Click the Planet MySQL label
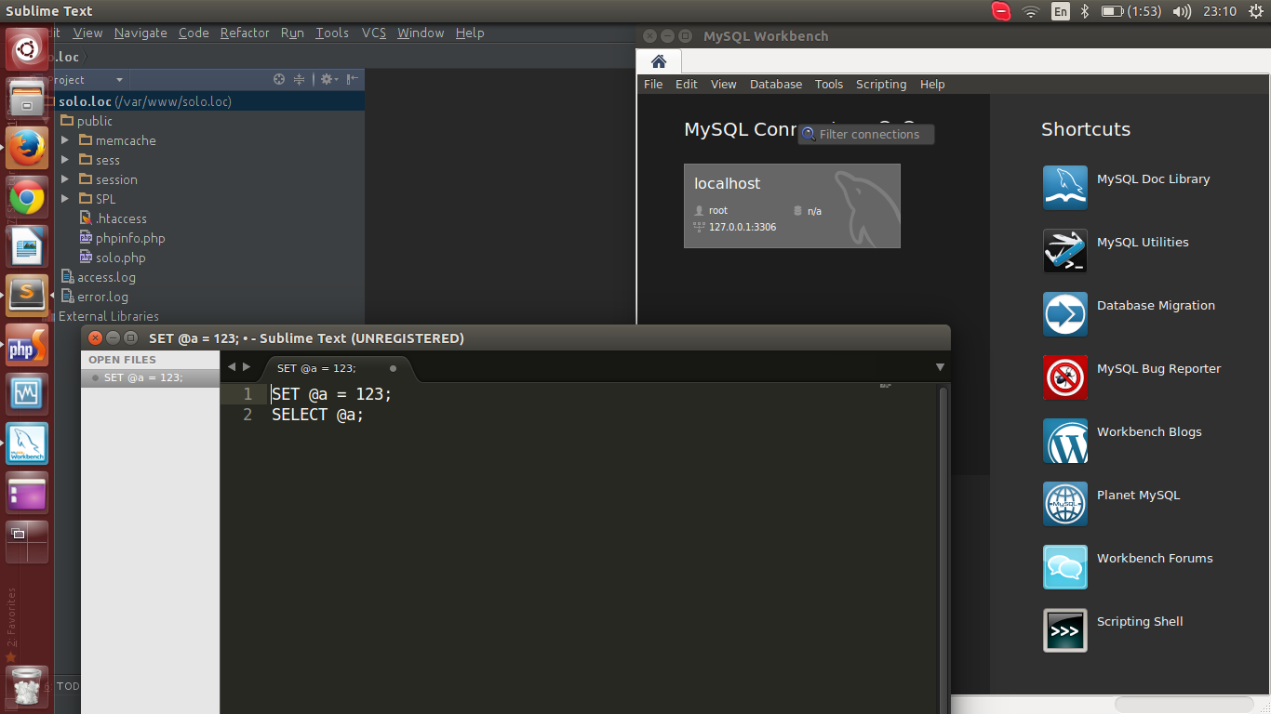Image resolution: width=1271 pixels, height=714 pixels. click(1138, 496)
